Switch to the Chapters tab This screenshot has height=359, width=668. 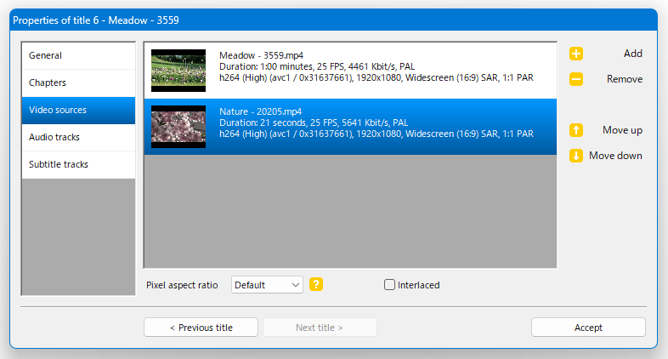78,83
